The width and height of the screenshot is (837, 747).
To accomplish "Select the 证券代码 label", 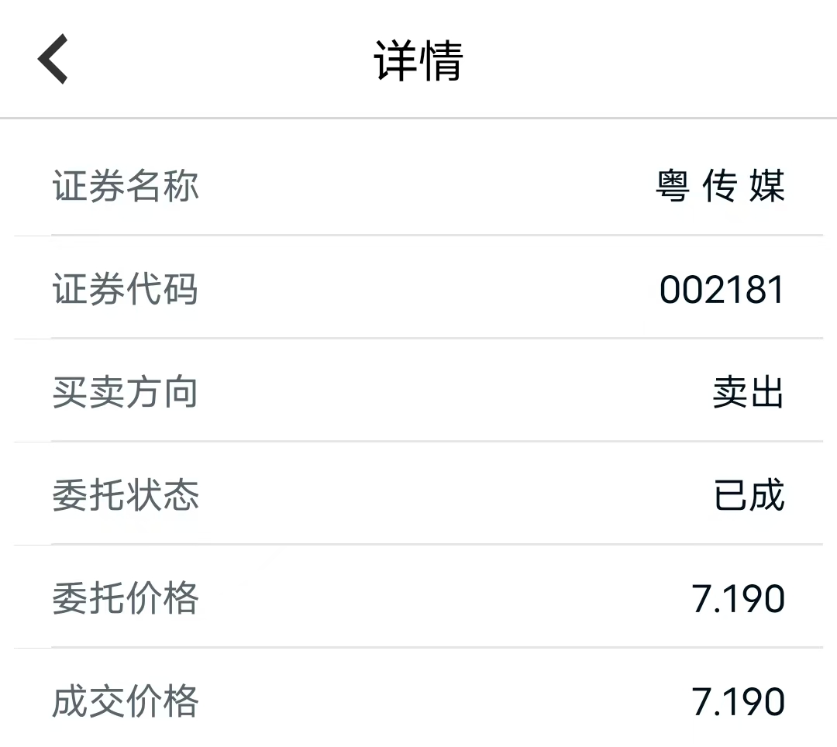I will pyautogui.click(x=126, y=289).
